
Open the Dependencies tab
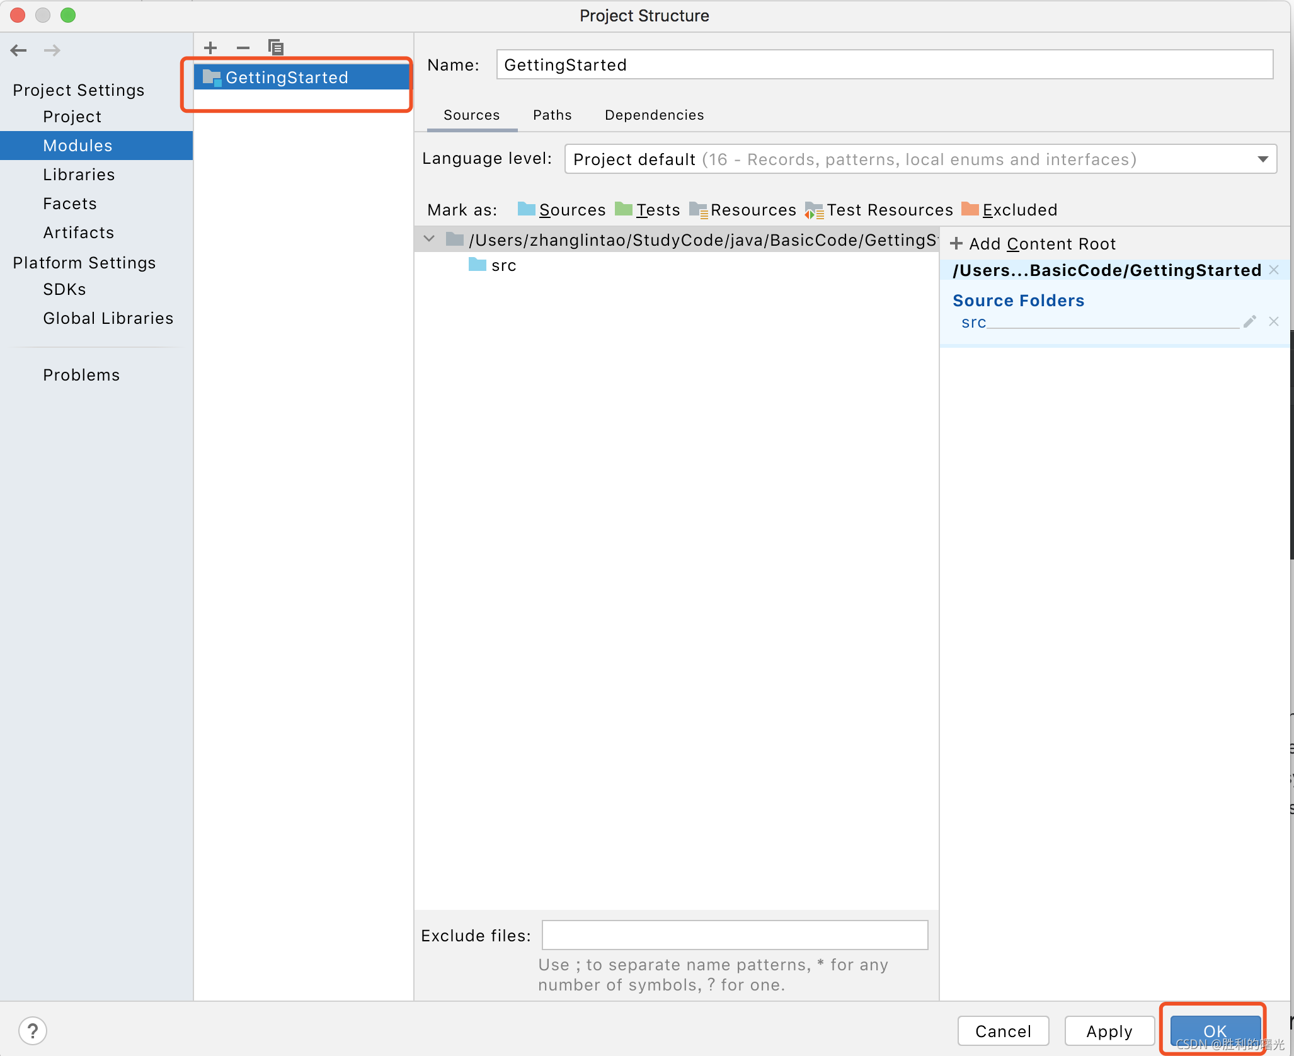click(654, 115)
